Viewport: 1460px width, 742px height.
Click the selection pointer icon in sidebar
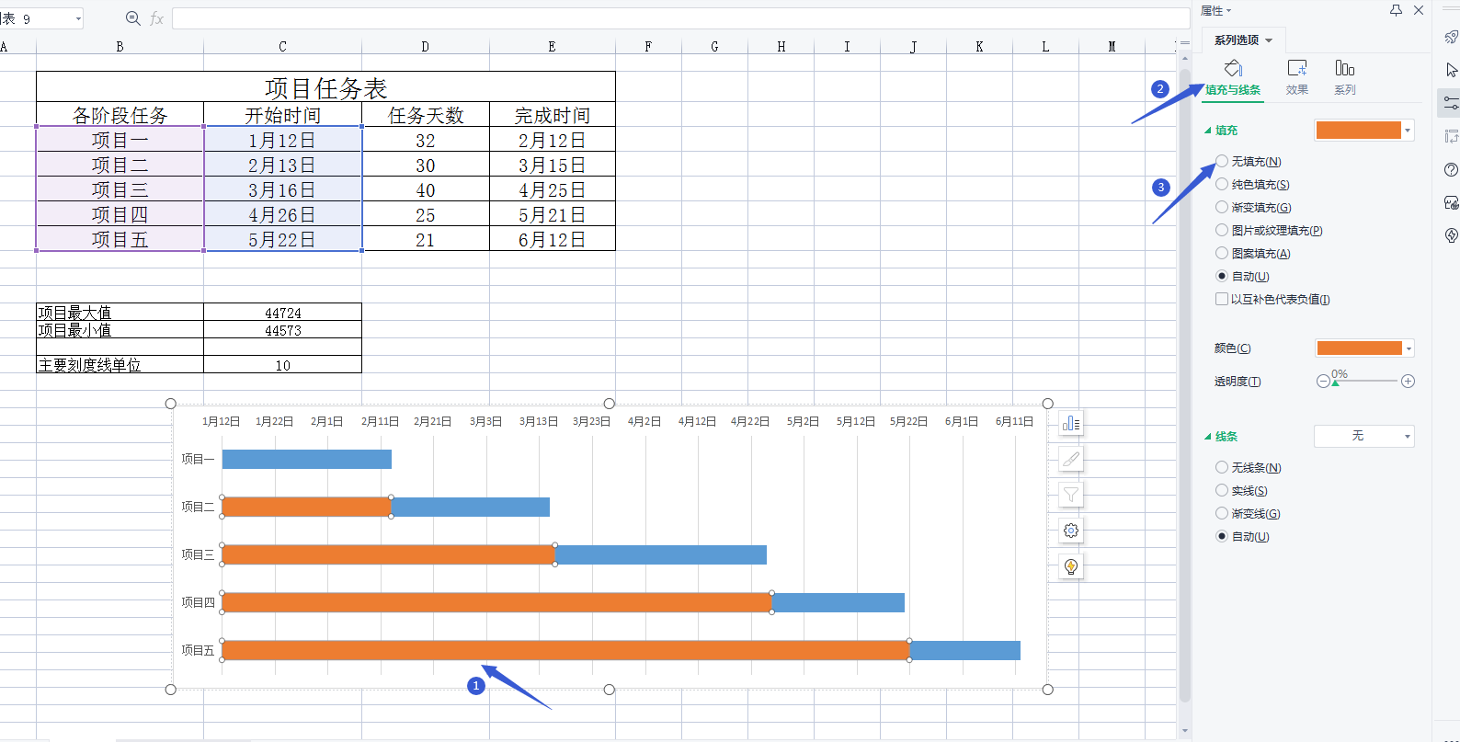pos(1451,70)
